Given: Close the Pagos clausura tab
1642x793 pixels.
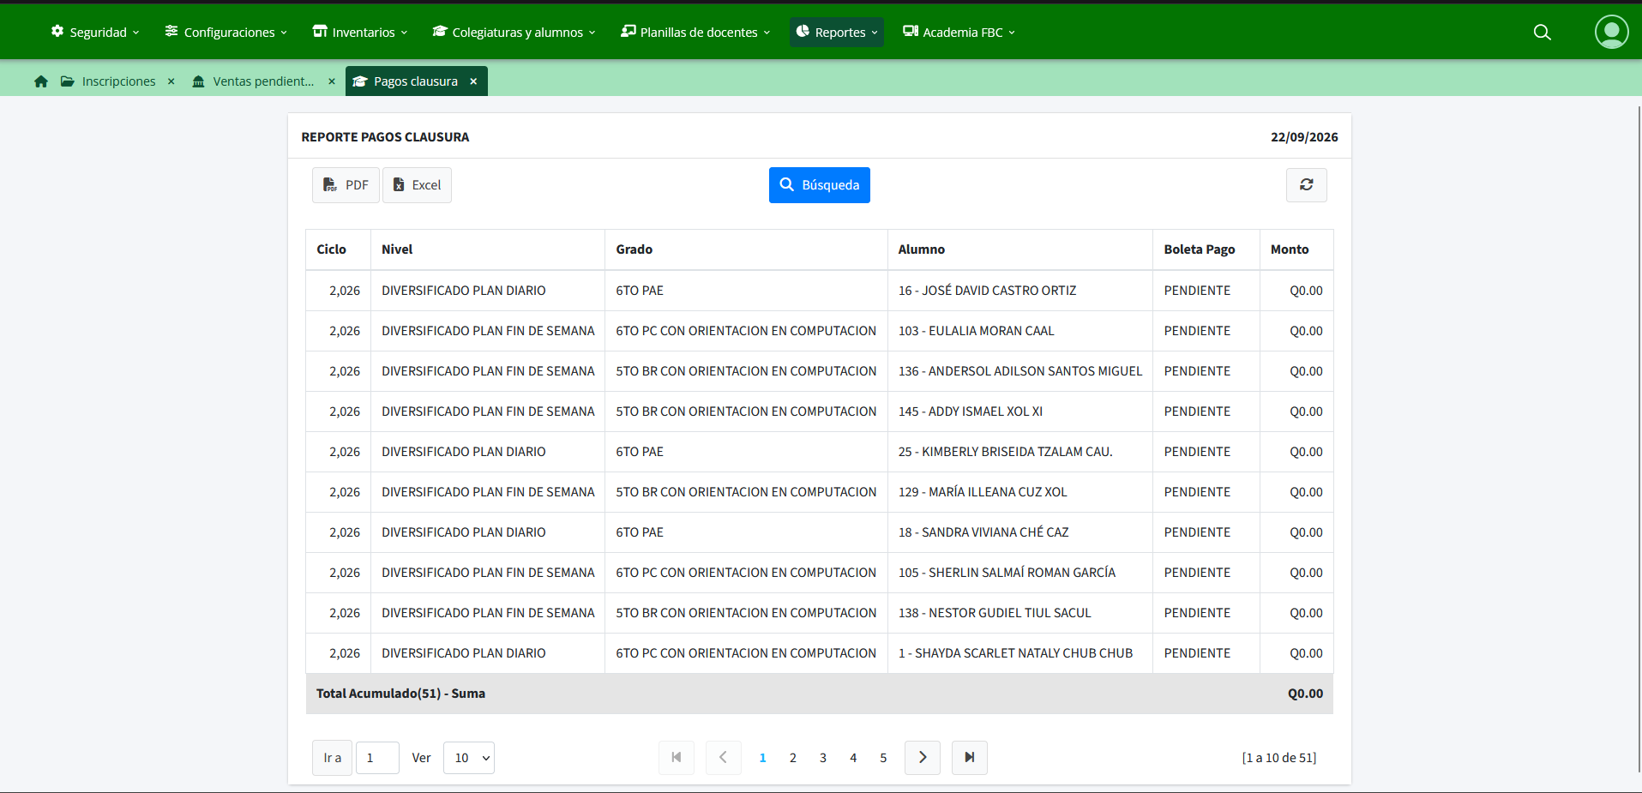Looking at the screenshot, I should [473, 81].
